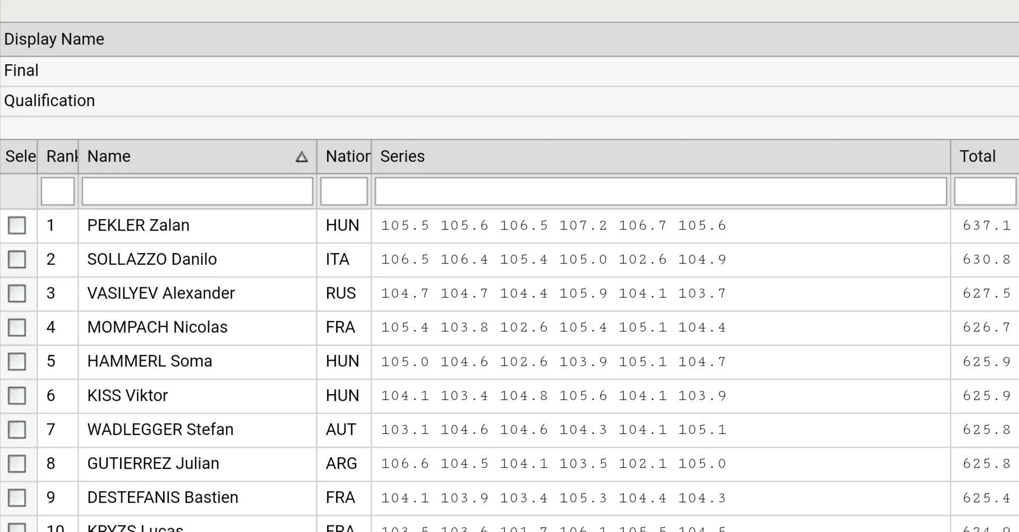1019x532 pixels.
Task: Click the Nation filter input box
Action: 344,191
